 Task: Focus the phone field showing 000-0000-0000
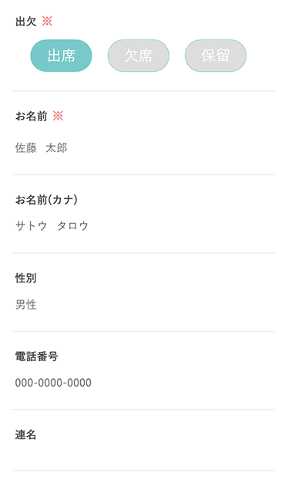pyautogui.click(x=143, y=383)
